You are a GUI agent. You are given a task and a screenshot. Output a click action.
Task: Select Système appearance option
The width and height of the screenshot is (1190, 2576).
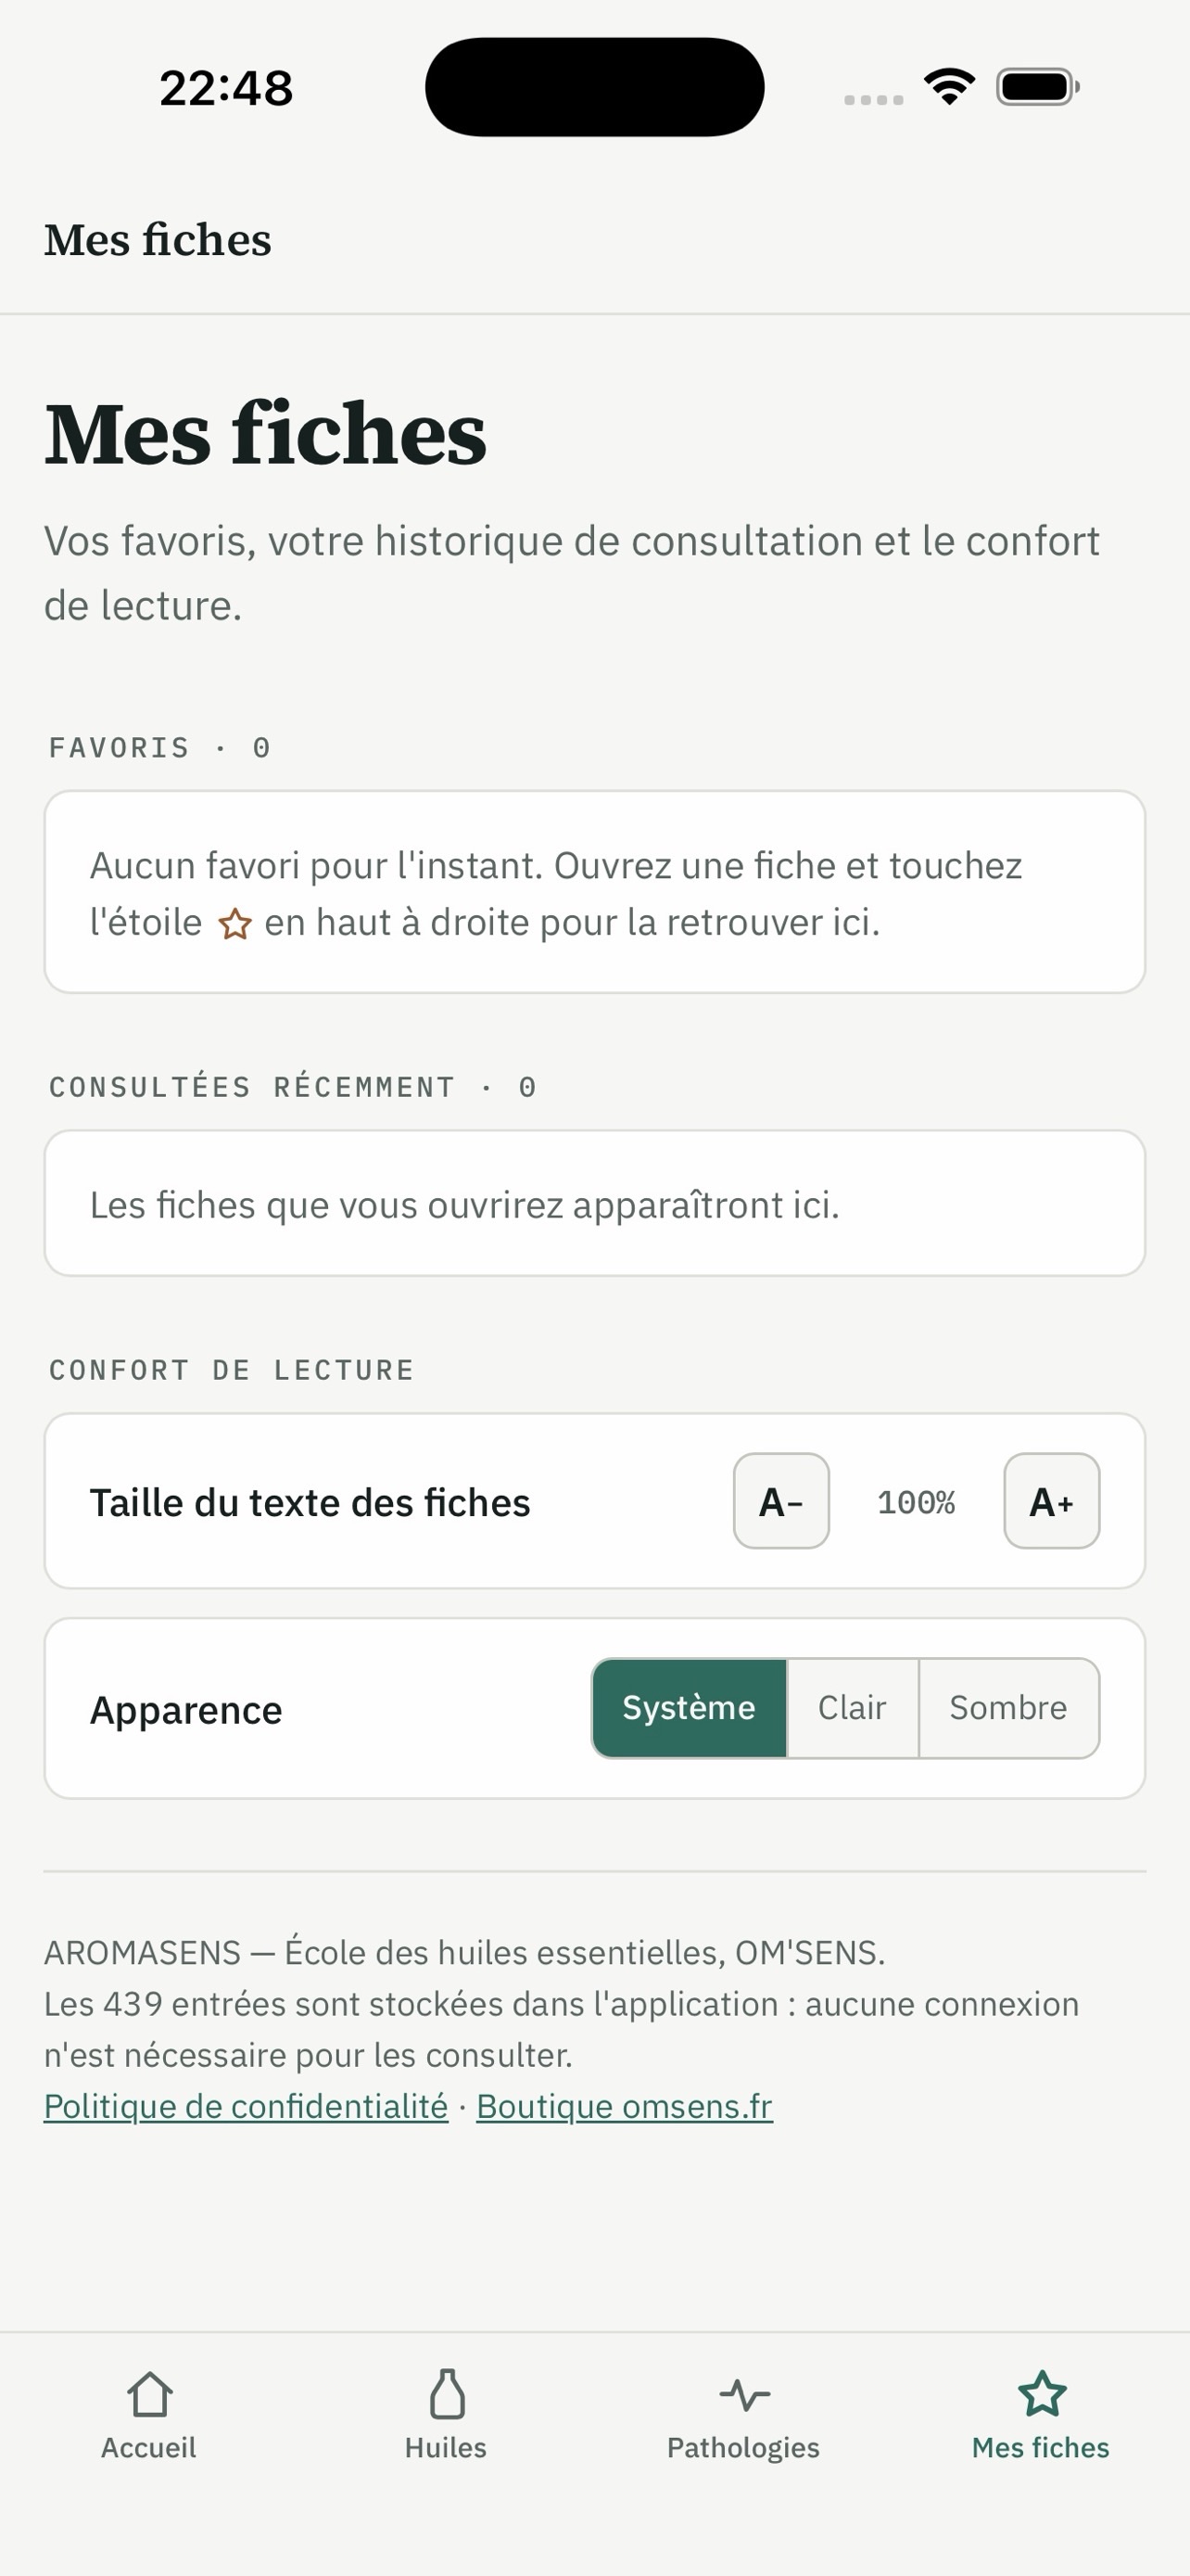point(690,1708)
